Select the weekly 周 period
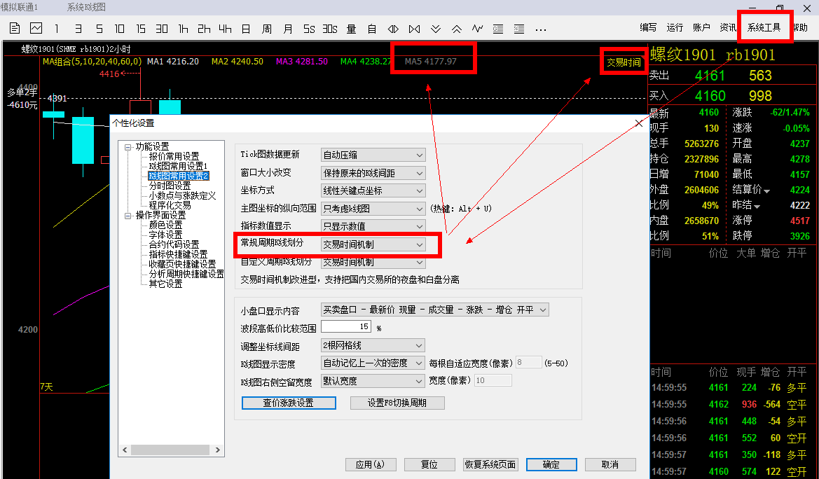819x479 pixels. [267, 29]
